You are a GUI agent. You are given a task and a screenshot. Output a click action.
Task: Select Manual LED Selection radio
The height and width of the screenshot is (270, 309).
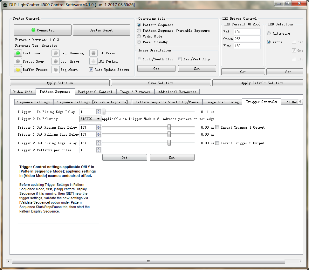point(269,42)
